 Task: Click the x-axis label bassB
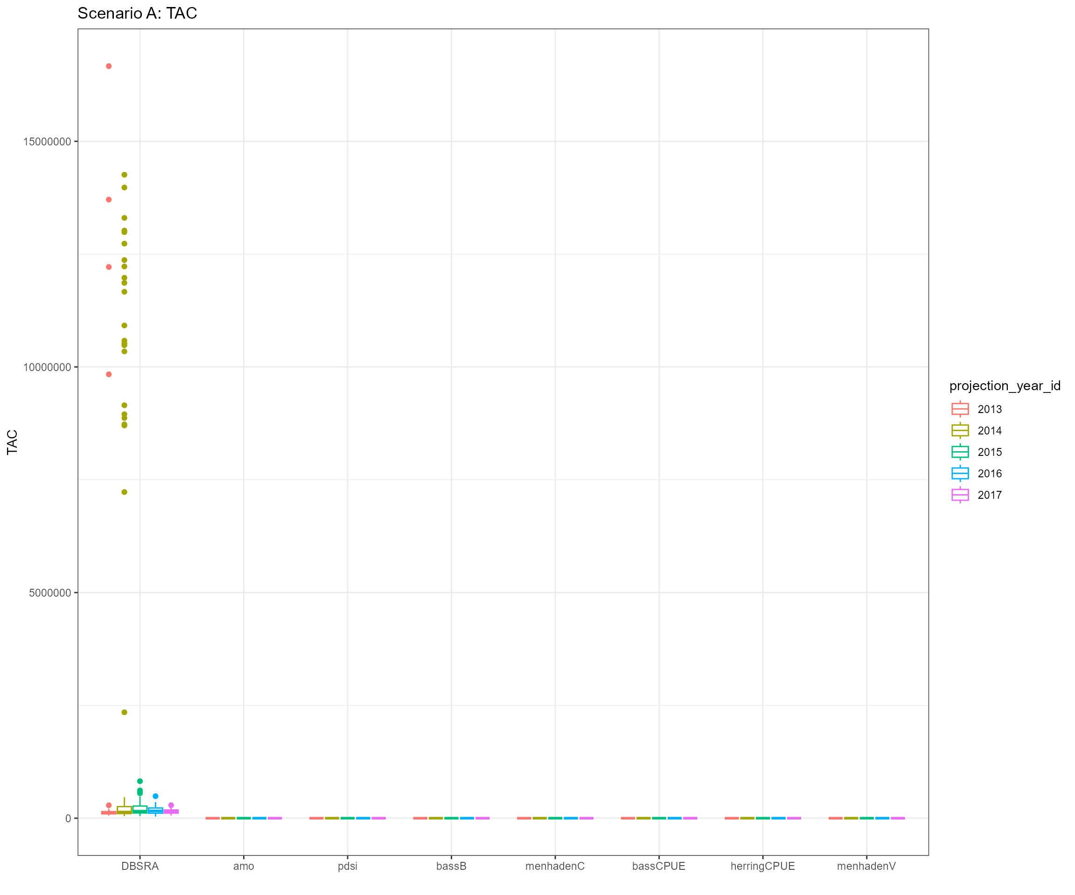coord(452,866)
